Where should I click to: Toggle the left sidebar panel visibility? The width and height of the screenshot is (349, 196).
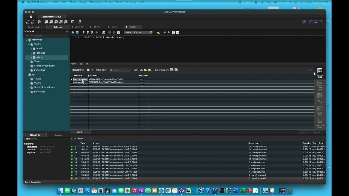[311, 22]
